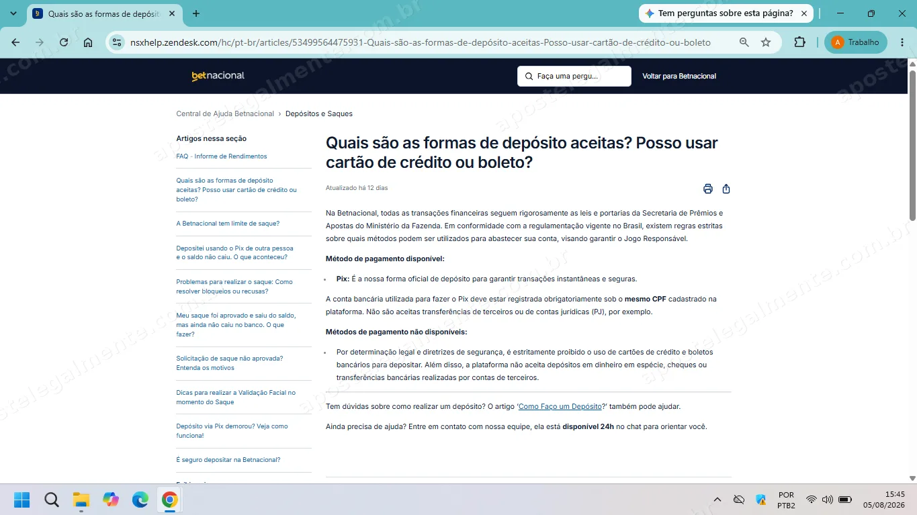The image size is (917, 515).
Task: Click the address bar URL
Action: pyautogui.click(x=421, y=42)
